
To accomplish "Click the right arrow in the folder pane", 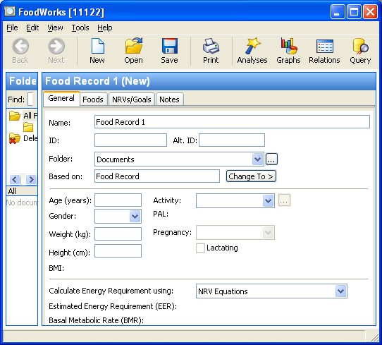I will [x=31, y=179].
